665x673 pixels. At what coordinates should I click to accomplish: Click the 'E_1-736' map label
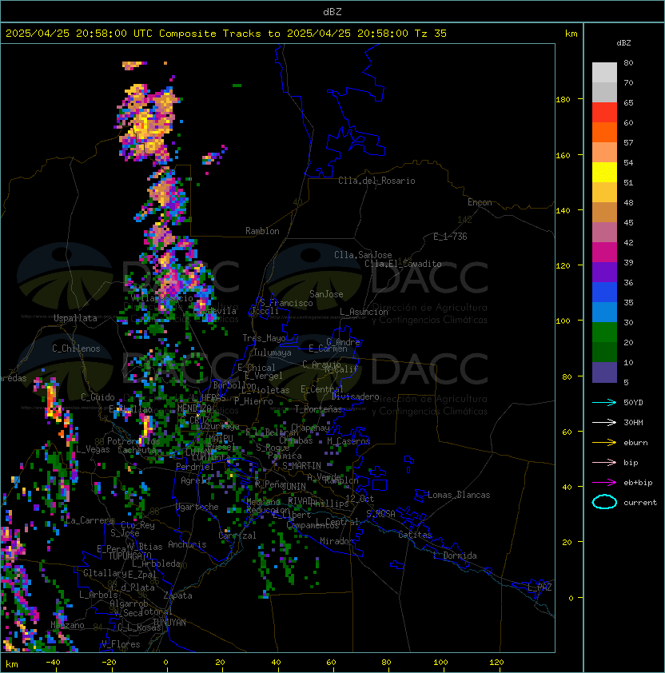coord(450,237)
